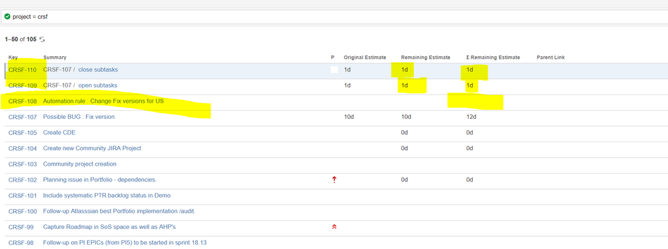Viewport: 668px width, 249px height.
Task: Open issue key CRSF-108
Action: 22,101
